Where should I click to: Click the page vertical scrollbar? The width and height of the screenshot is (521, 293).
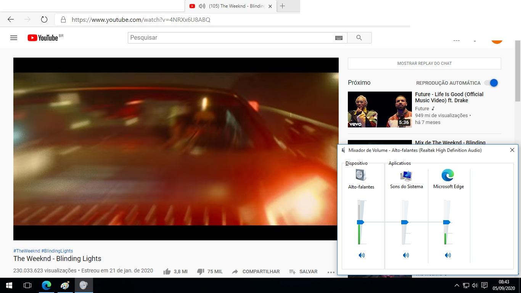[518, 71]
